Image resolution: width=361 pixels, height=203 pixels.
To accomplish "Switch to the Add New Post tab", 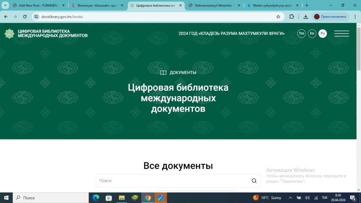I will coord(38,6).
